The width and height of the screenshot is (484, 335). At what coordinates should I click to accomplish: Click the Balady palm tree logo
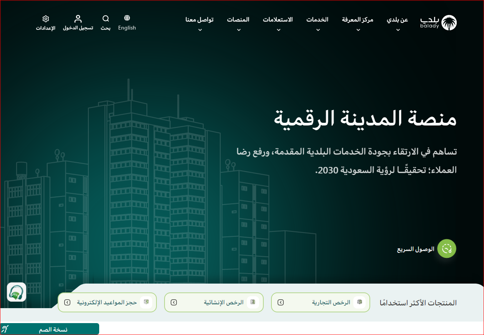[x=449, y=23]
